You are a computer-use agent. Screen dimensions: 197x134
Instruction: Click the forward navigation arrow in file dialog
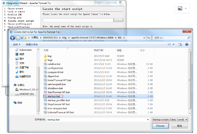pyautogui.click(x=18, y=38)
